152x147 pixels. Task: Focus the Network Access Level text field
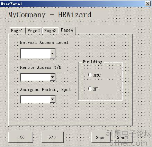[35, 54]
